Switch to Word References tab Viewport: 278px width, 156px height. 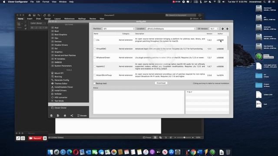tap(69, 19)
